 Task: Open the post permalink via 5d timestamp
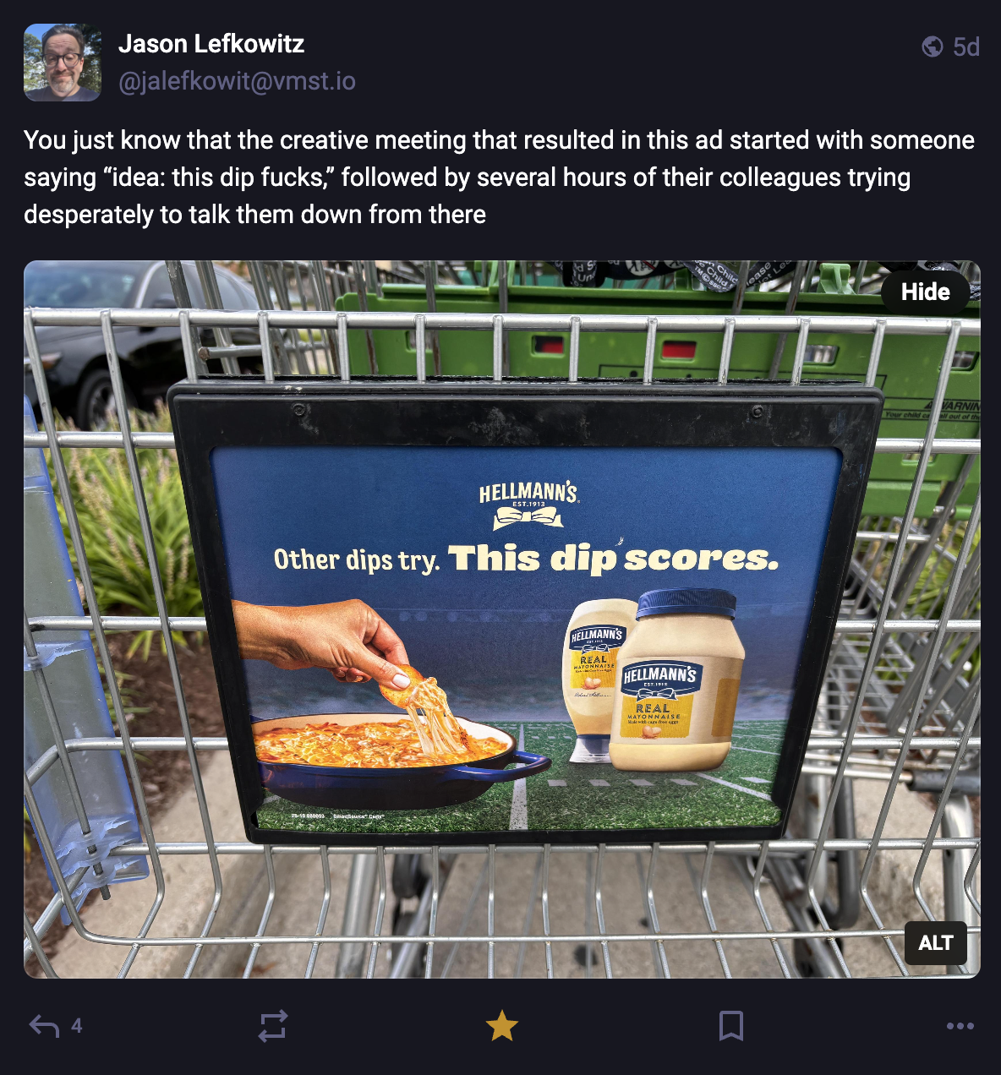pos(966,46)
